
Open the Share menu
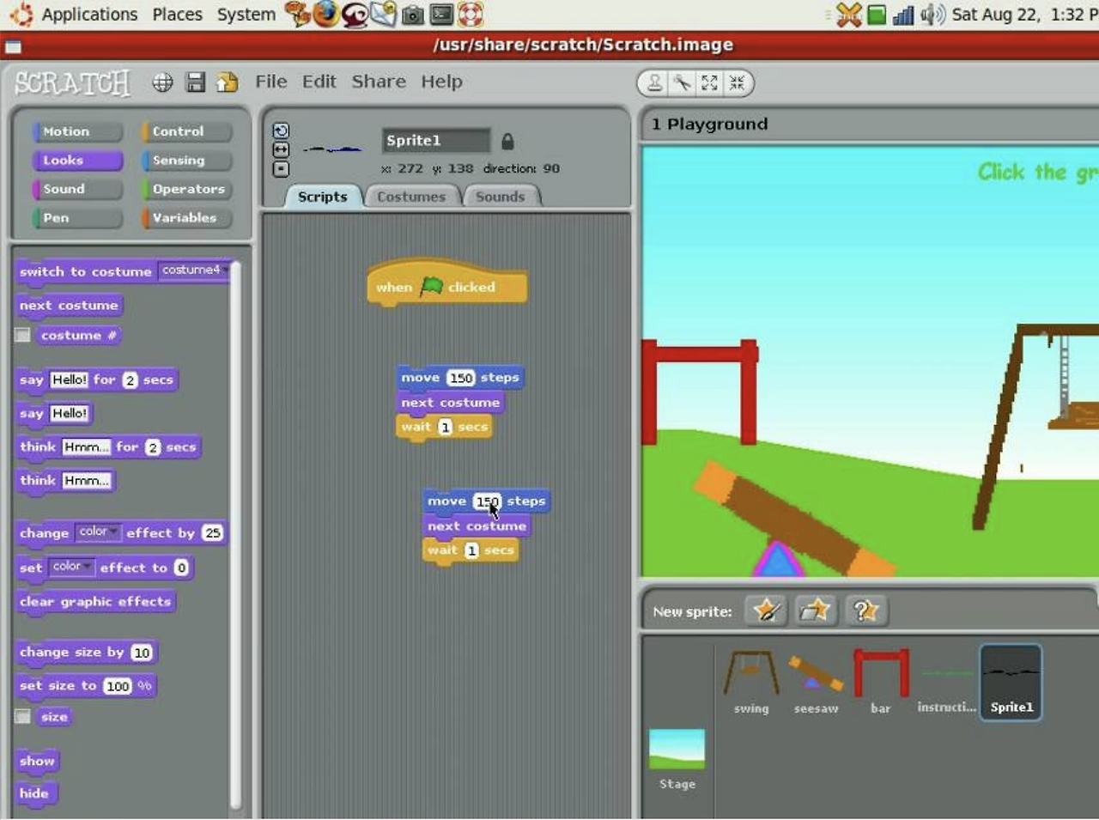pos(379,82)
